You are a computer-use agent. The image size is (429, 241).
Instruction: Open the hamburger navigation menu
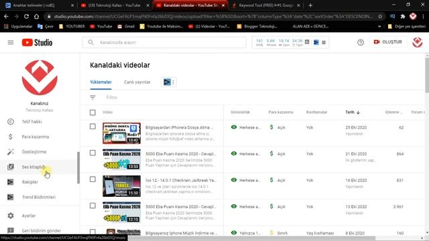(x=11, y=42)
